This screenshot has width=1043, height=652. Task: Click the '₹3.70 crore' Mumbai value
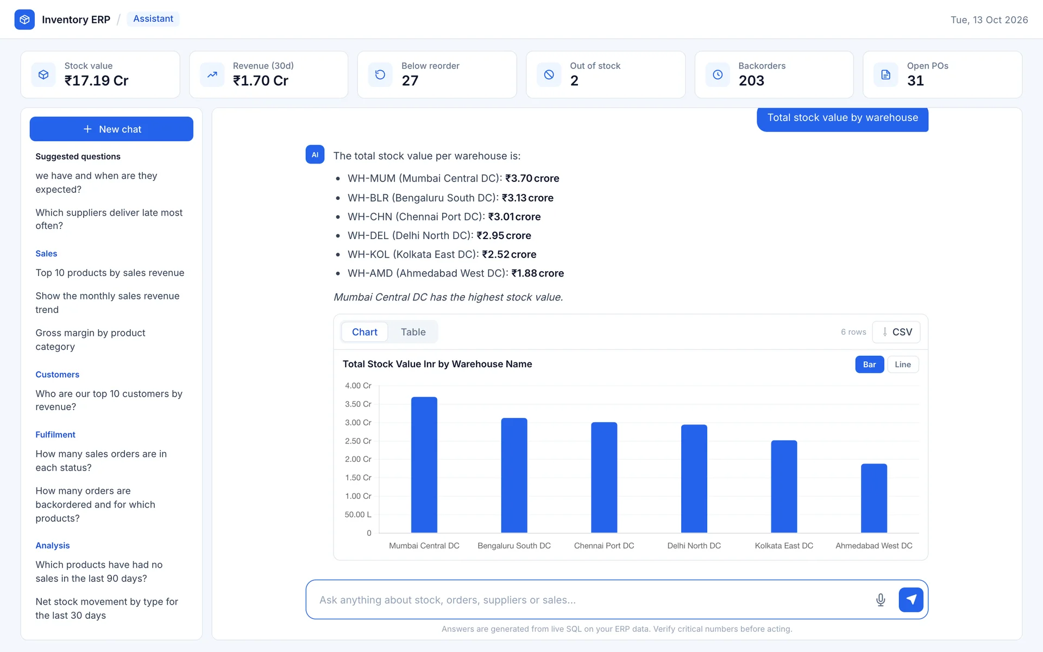pos(532,178)
